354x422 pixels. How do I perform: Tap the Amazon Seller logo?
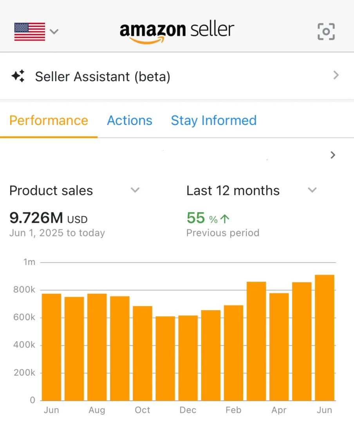click(177, 32)
